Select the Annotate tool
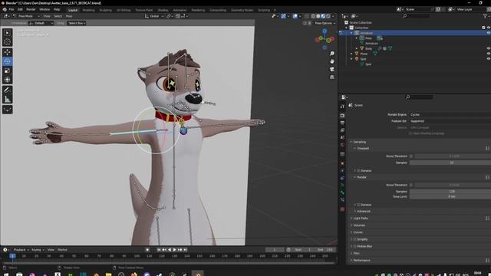Screen dimensions: 491x276 coord(7,90)
